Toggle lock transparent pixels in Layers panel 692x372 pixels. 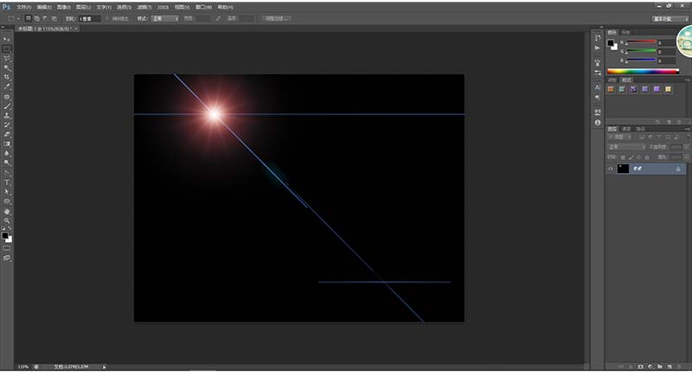(x=623, y=157)
